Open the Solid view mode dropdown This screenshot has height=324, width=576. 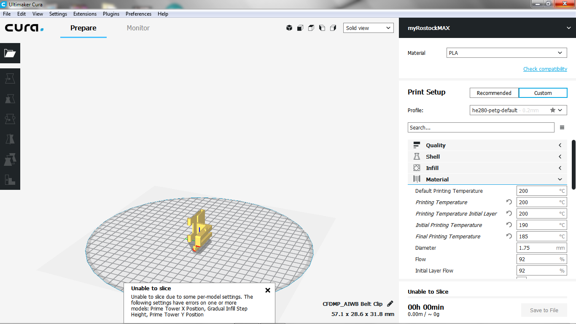[x=368, y=28]
